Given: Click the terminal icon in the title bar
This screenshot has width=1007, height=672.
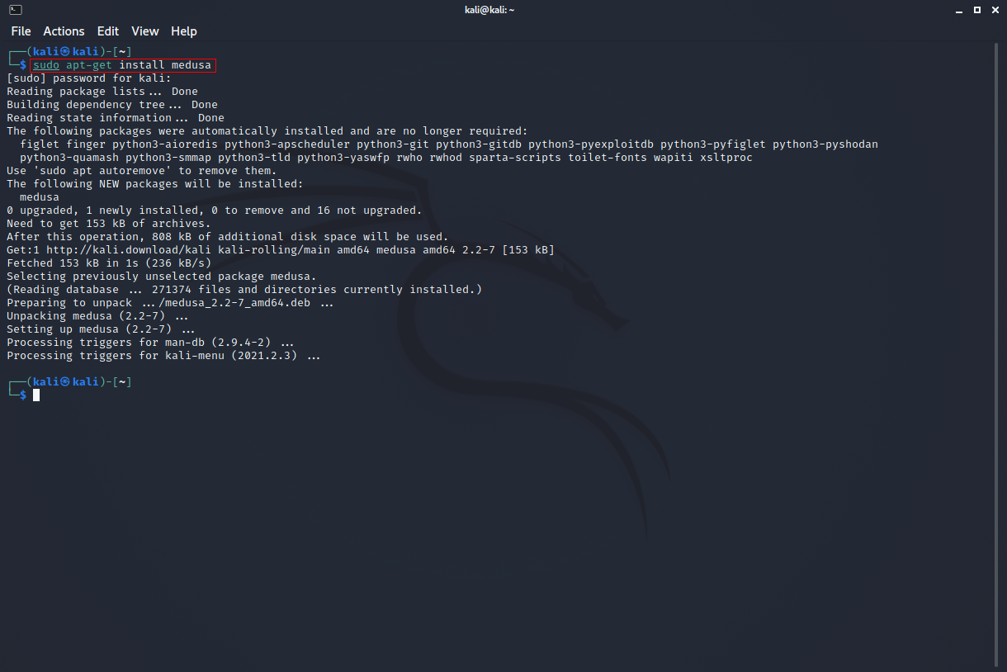Looking at the screenshot, I should [16, 10].
